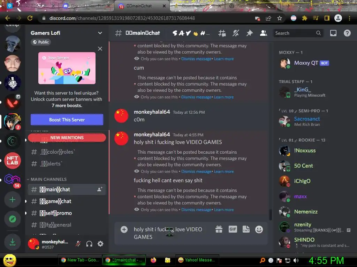357x267 pixels.
Task: Open Chrome profile avatar icon
Action: coord(338,18)
